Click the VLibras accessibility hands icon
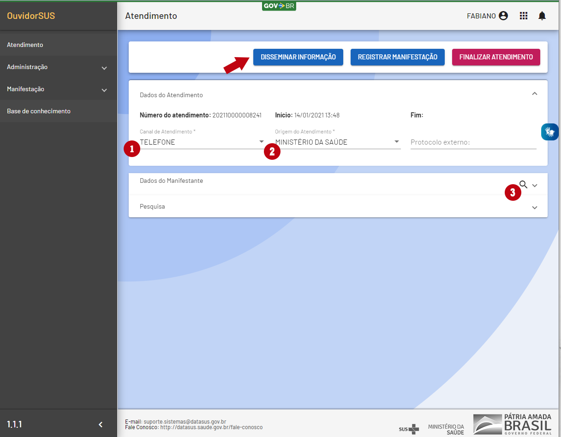 tap(550, 132)
